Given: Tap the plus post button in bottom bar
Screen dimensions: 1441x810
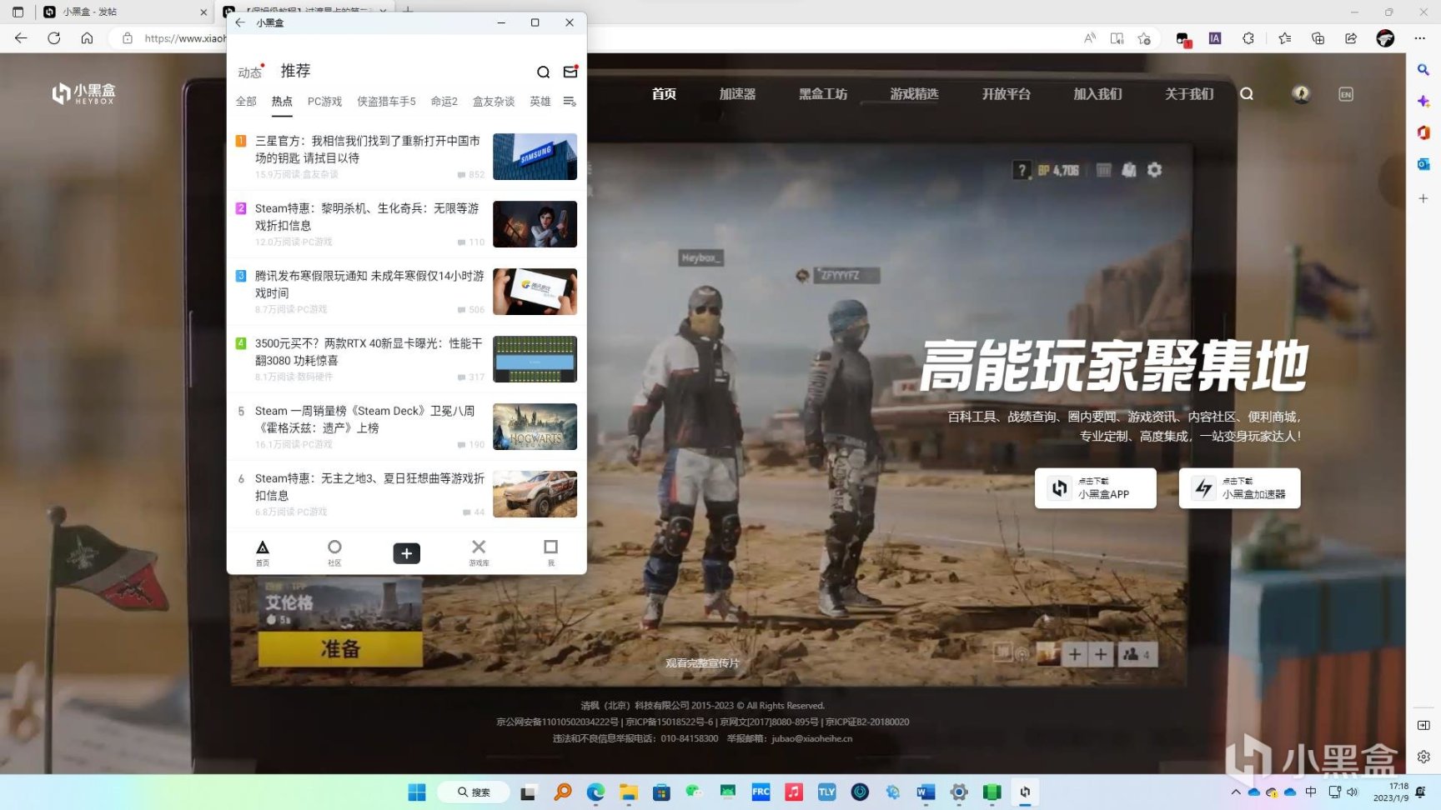Looking at the screenshot, I should click(x=407, y=553).
